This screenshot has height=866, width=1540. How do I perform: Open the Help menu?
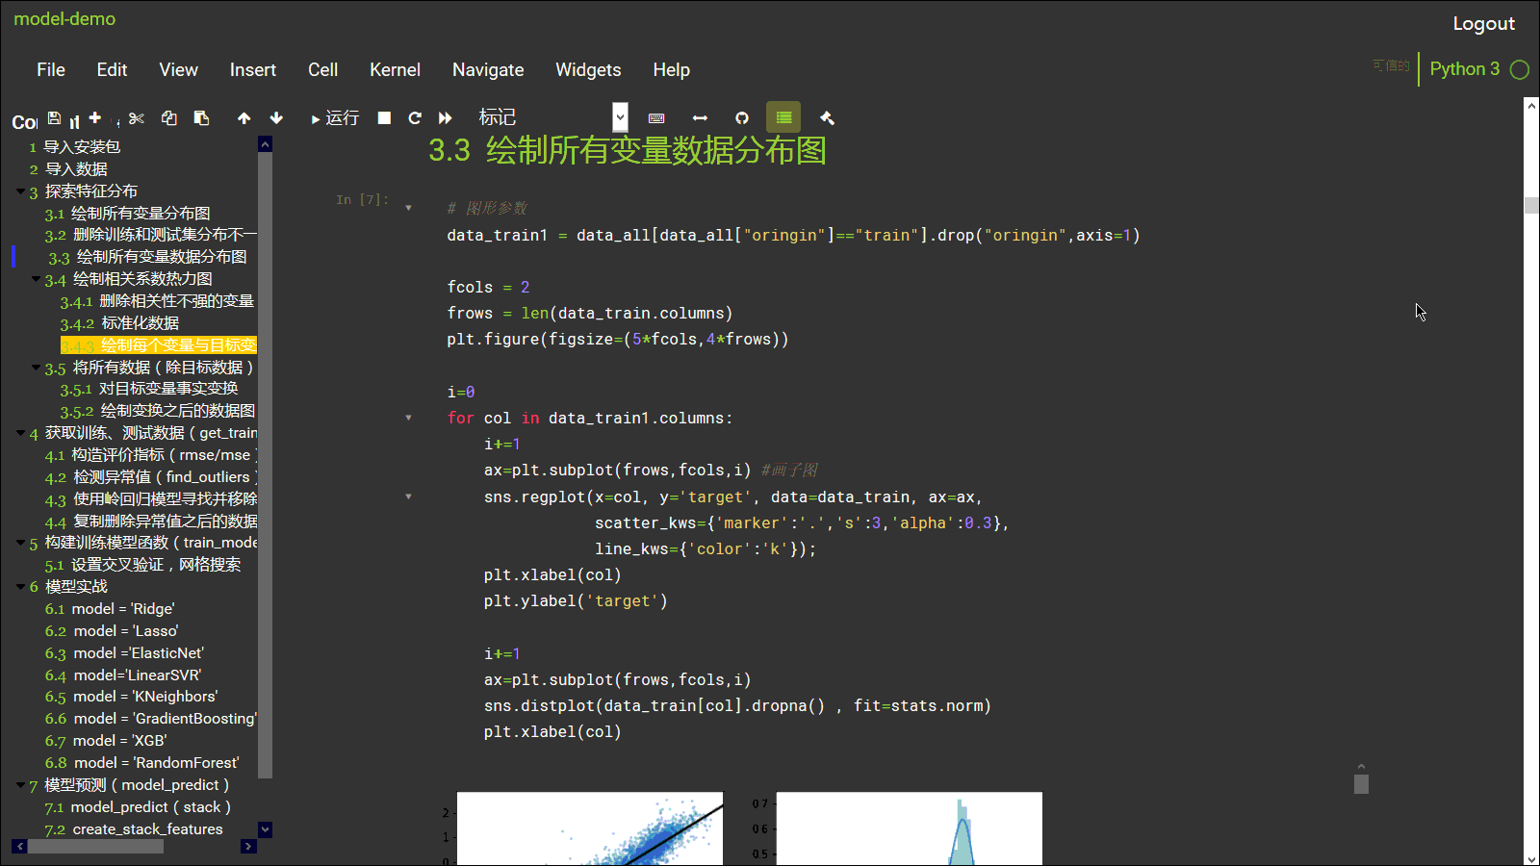[x=671, y=69]
